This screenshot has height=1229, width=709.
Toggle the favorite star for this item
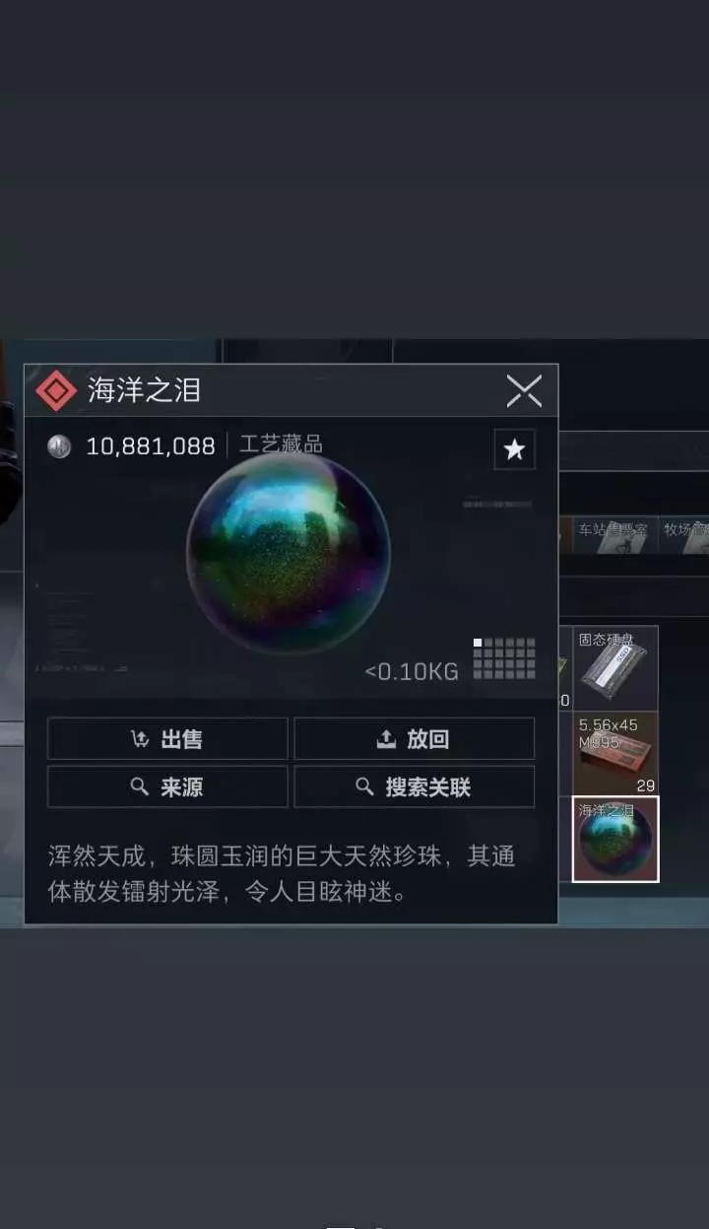pos(514,449)
